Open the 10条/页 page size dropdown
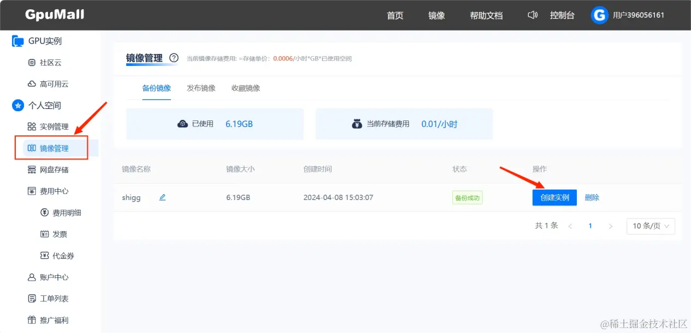This screenshot has width=691, height=333. click(x=651, y=226)
